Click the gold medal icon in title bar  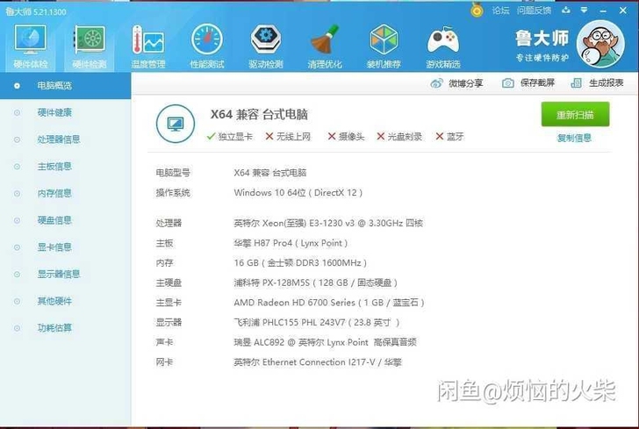click(x=477, y=10)
